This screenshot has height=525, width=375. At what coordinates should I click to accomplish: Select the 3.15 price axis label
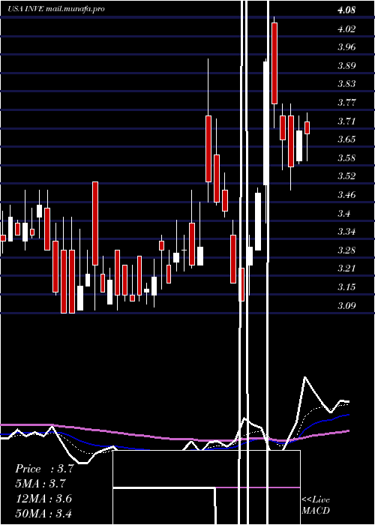pos(346,287)
